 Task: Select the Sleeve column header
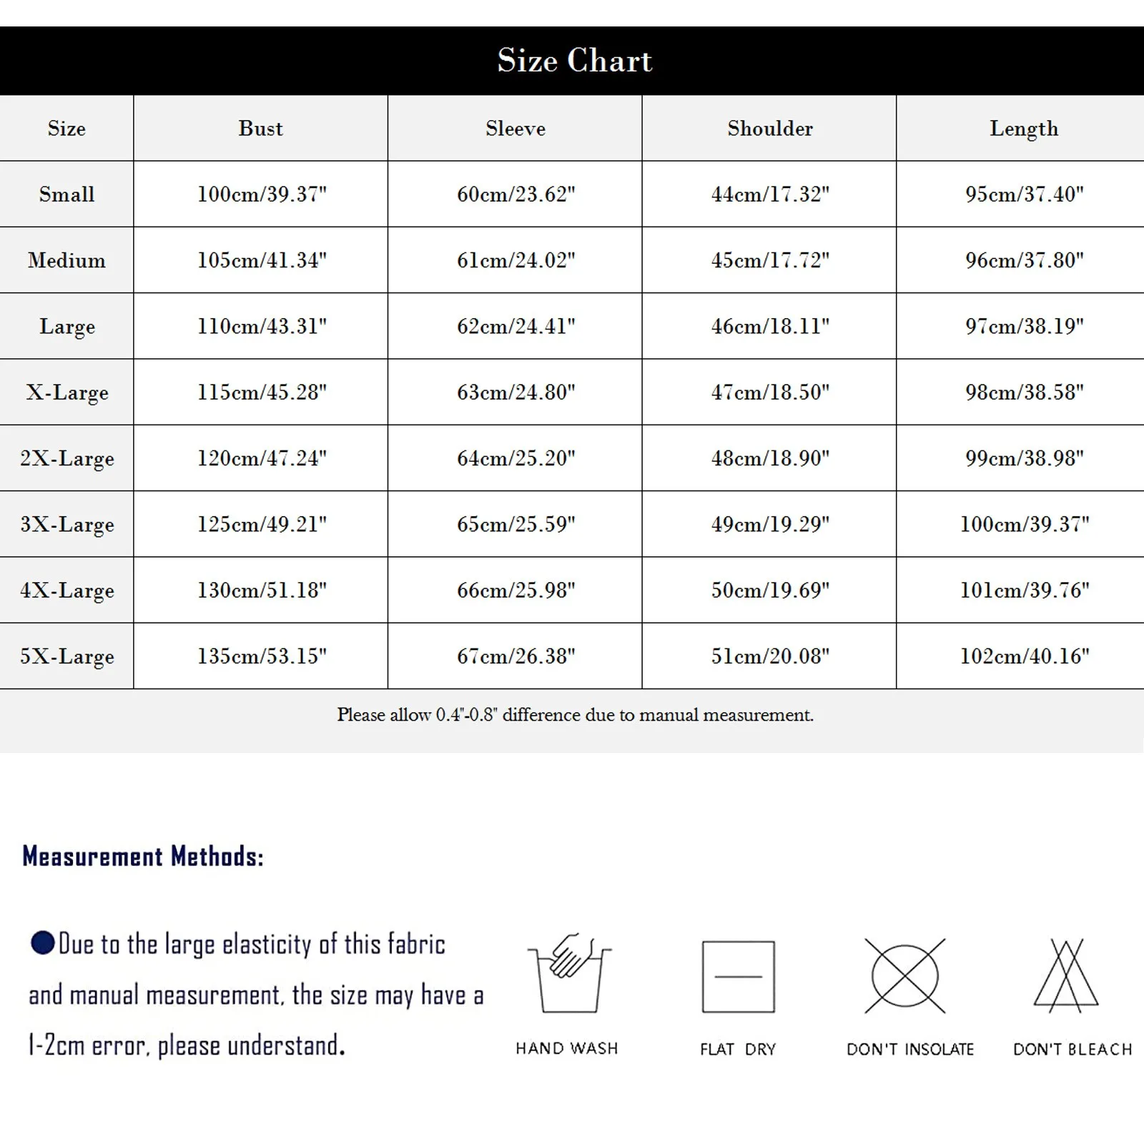515,129
